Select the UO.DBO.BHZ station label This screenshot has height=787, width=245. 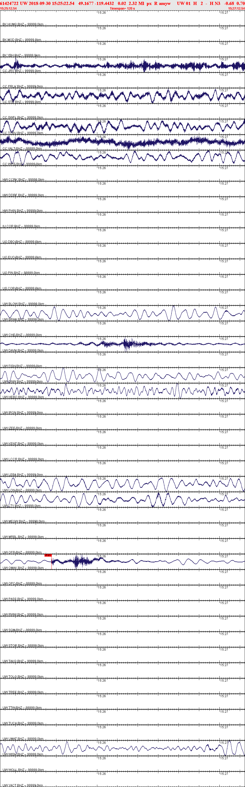click(22, 242)
